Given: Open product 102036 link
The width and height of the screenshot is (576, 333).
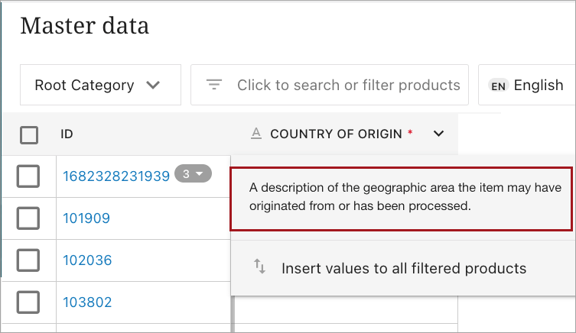Looking at the screenshot, I should click(x=87, y=260).
